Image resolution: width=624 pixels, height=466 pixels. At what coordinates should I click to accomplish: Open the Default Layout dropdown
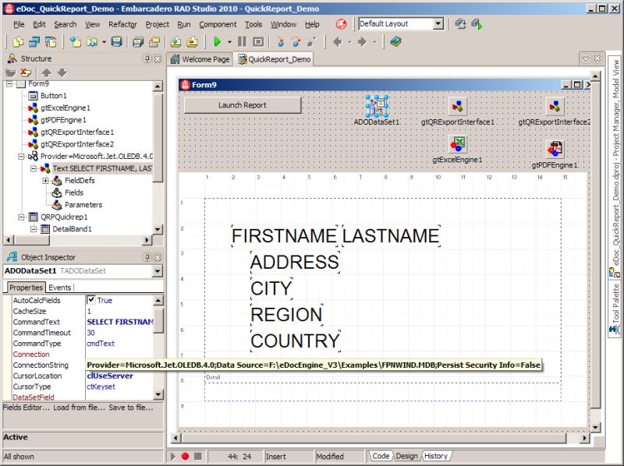[437, 23]
